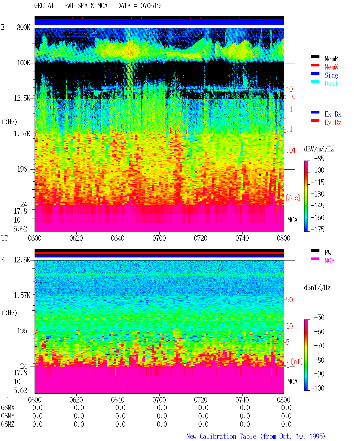This screenshot has height=441, width=354.
Task: Click the "New Calibration Table (from Oct. 10, 1995)" note
Action: click(256, 436)
